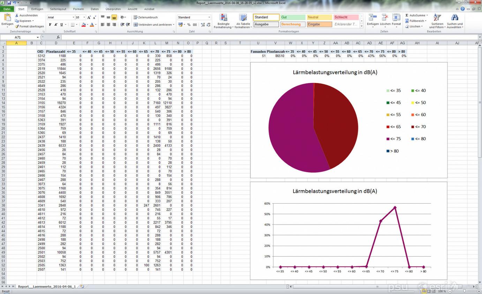Open the fill color dropdown arrow

click(87, 25)
